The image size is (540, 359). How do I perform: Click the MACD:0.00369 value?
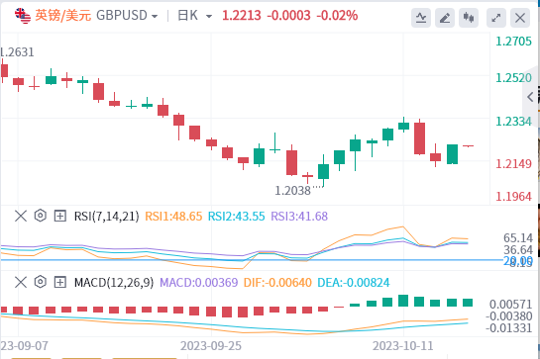click(199, 283)
